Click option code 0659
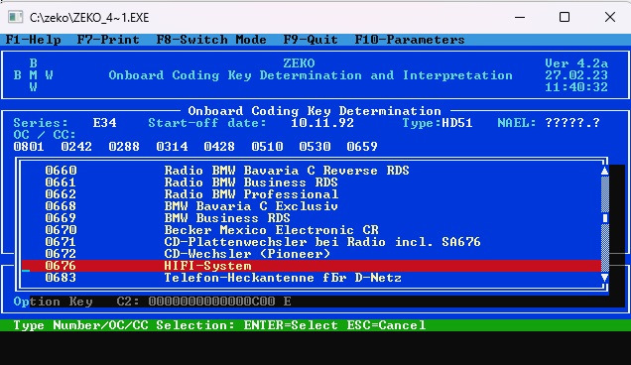This screenshot has height=365, width=631. pyautogui.click(x=362, y=147)
